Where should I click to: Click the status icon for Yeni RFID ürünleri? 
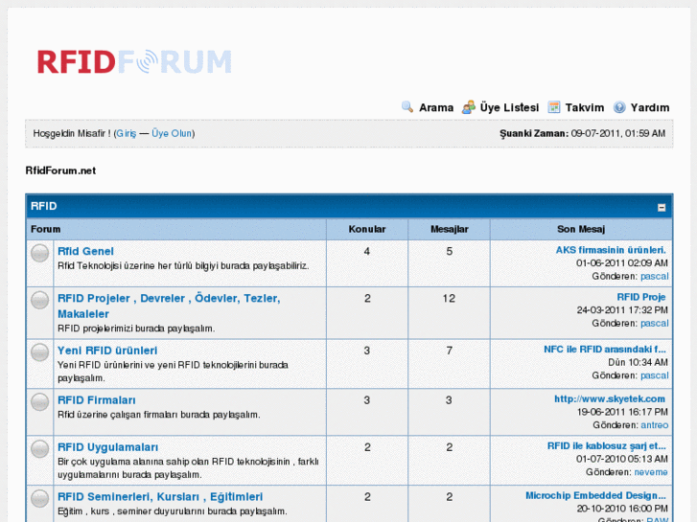tap(39, 352)
